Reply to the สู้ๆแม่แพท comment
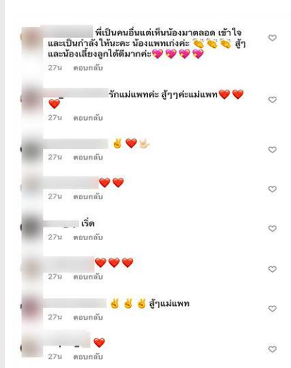This screenshot has width=291, height=368. tap(88, 317)
